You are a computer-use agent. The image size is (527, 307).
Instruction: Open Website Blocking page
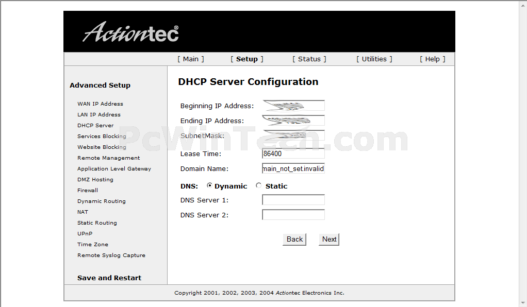[102, 147]
